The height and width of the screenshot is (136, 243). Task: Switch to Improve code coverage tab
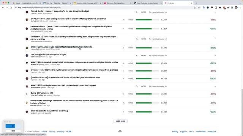pos(87,3)
